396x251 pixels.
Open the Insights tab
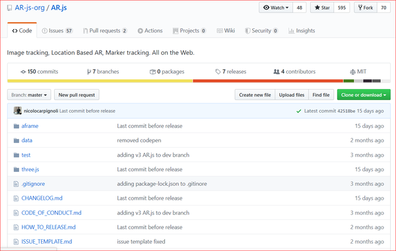[302, 31]
